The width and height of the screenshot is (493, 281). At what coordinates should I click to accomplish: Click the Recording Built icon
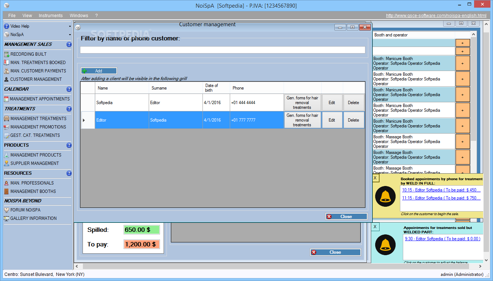pyautogui.click(x=7, y=54)
